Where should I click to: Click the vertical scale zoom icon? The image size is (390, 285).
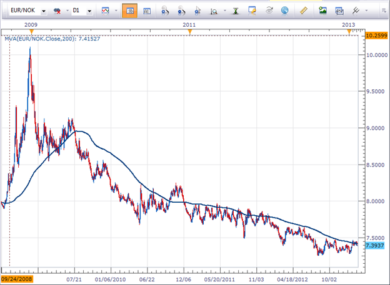[x=214, y=11]
